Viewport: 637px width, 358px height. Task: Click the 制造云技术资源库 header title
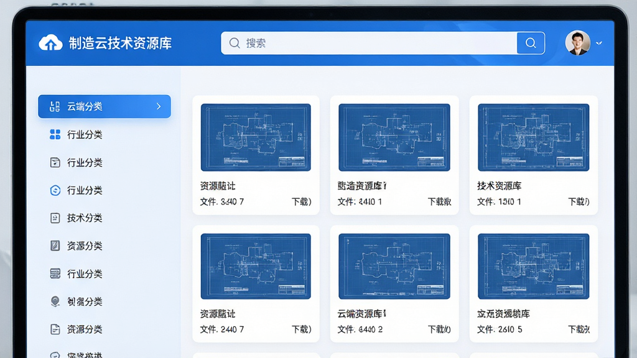(x=120, y=43)
